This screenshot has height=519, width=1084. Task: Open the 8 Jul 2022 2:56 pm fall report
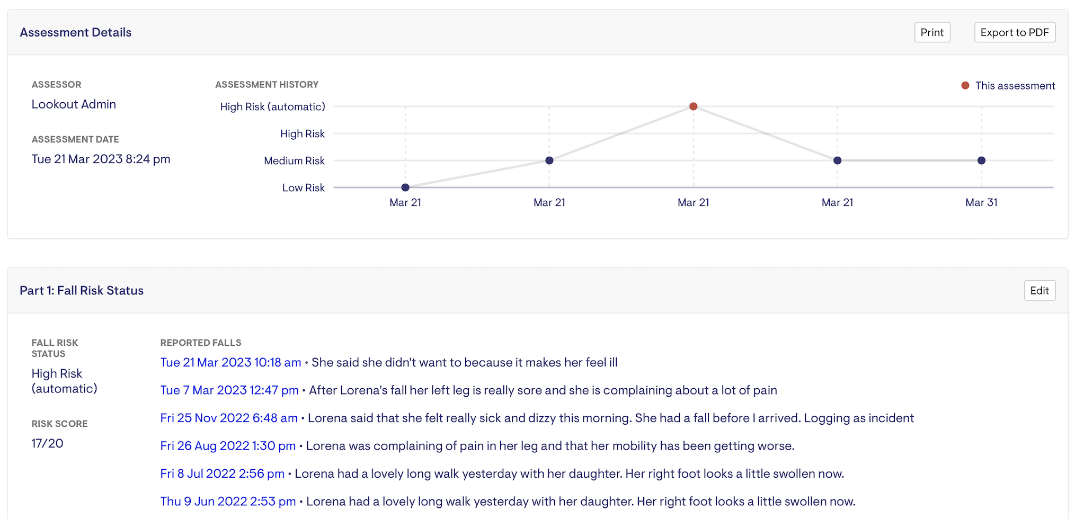tap(223, 473)
